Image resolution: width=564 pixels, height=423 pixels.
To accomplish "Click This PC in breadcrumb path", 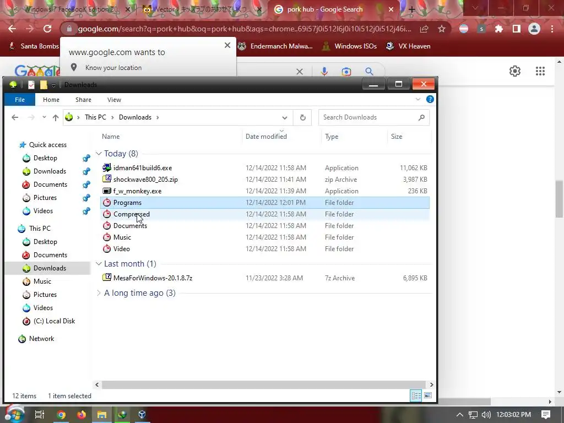I will [95, 117].
